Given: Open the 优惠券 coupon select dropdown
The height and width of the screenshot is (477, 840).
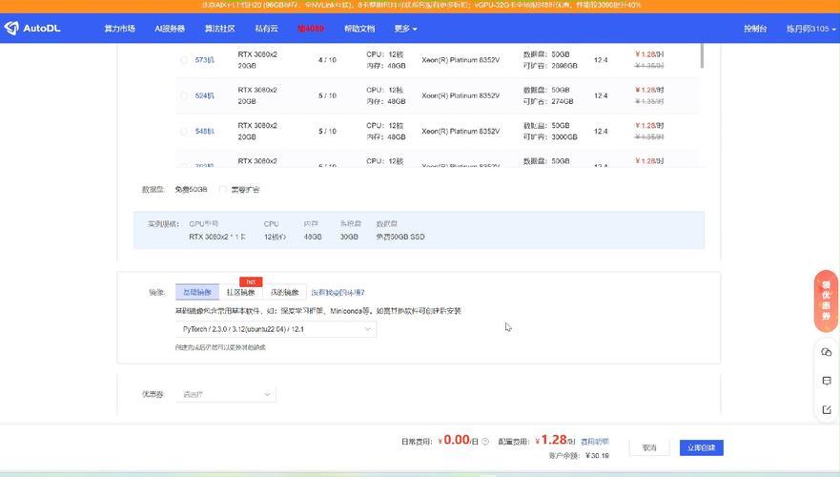Looking at the screenshot, I should pyautogui.click(x=226, y=394).
